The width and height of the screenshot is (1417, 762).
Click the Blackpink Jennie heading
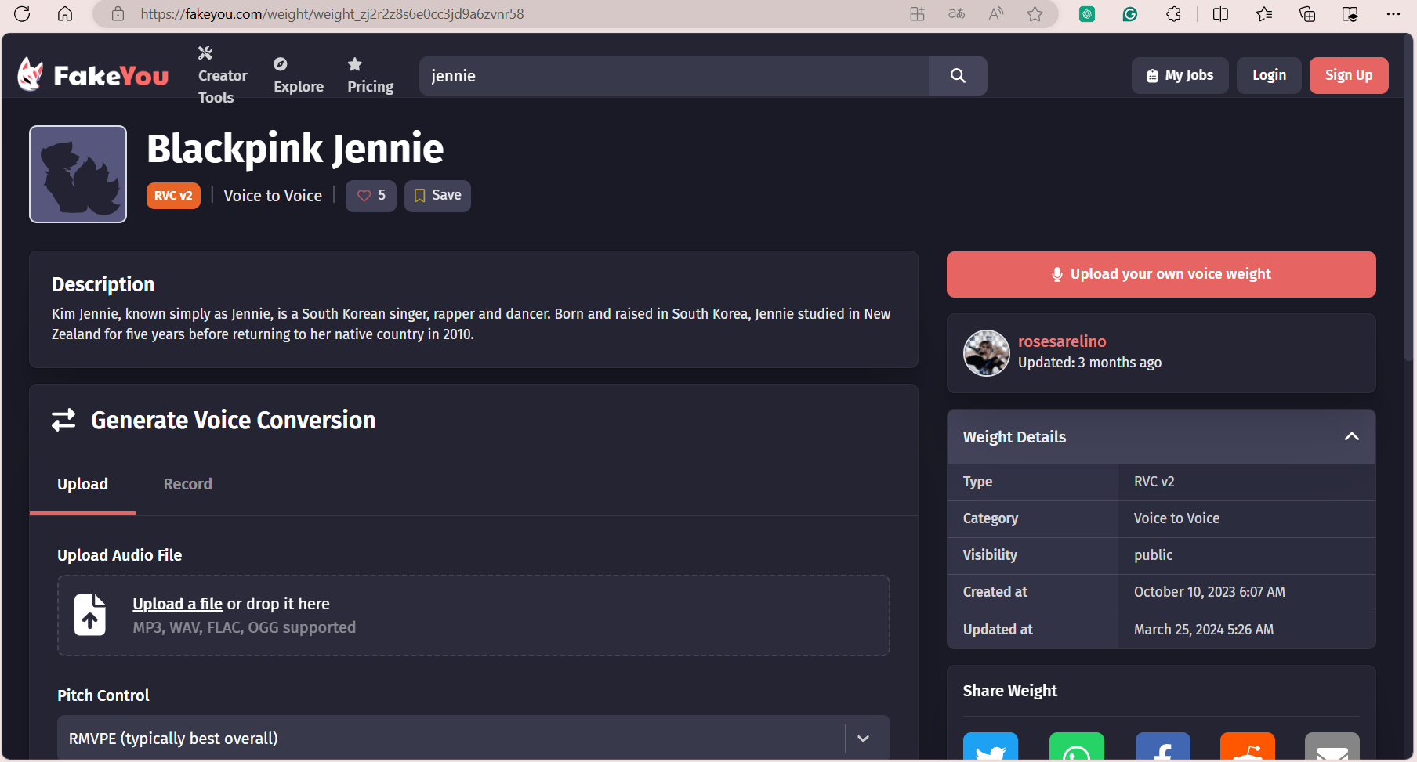295,149
